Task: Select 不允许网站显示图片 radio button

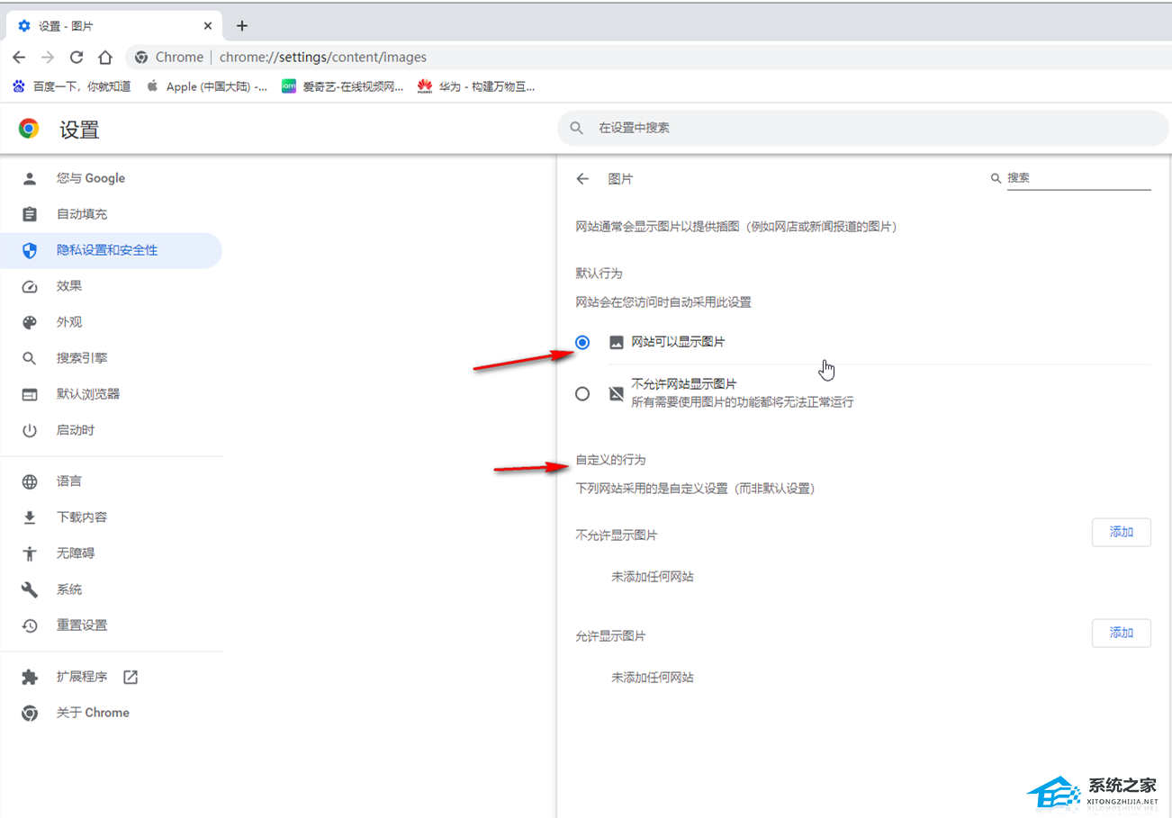Action: click(x=582, y=393)
